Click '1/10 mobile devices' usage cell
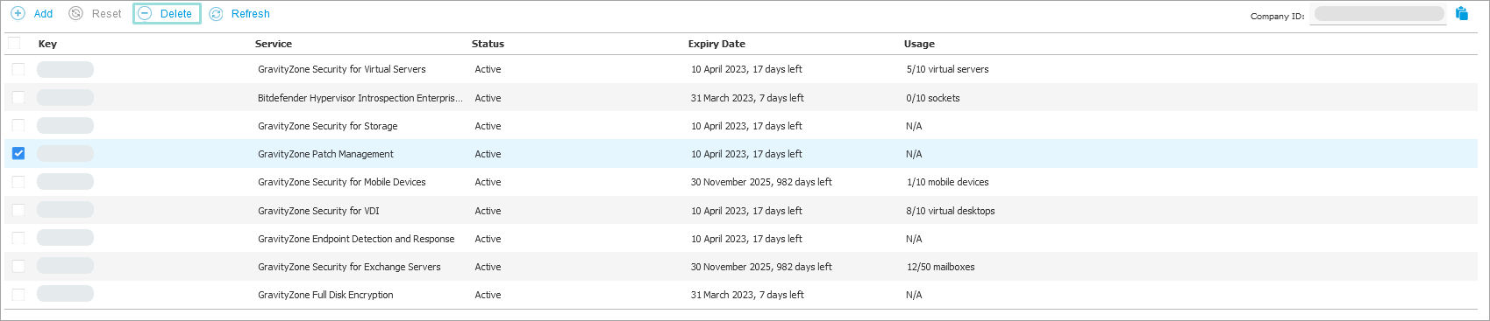This screenshot has width=1490, height=321. pyautogui.click(x=947, y=182)
